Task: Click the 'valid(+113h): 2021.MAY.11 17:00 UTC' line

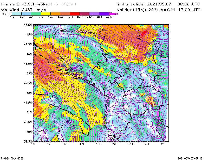Action: tap(159, 10)
